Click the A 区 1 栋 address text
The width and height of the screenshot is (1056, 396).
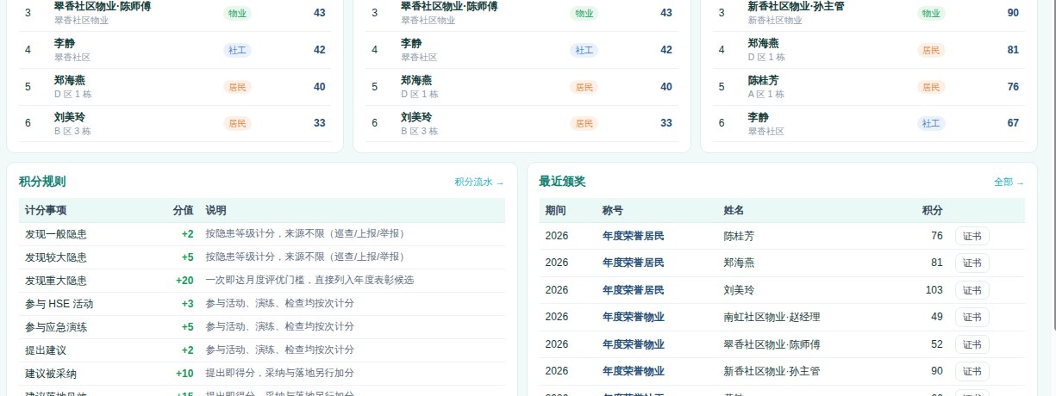pos(765,95)
